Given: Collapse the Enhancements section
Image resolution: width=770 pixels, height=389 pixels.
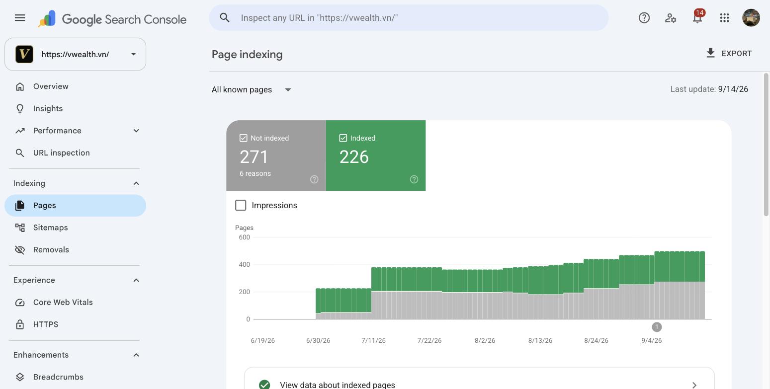Looking at the screenshot, I should tap(136, 355).
